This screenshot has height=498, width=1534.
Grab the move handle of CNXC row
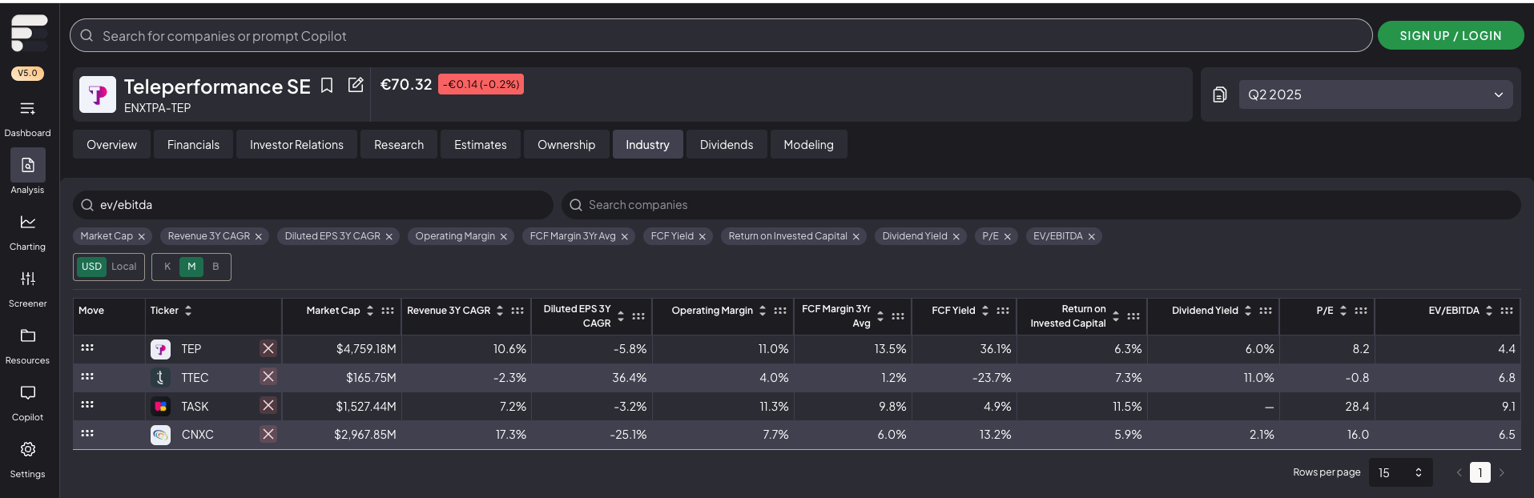point(87,433)
